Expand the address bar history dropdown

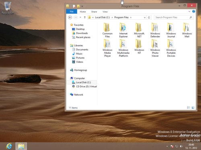click(x=145, y=18)
